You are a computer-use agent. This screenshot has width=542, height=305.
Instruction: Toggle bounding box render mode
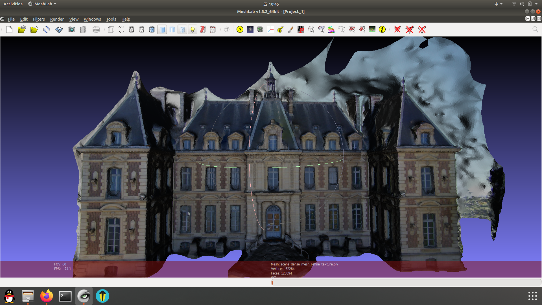pos(111,29)
